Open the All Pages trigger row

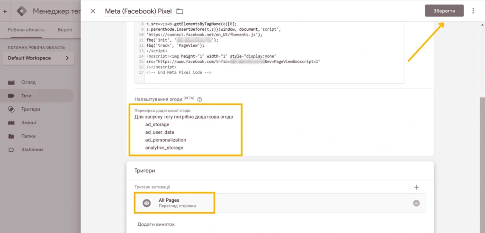(x=280, y=203)
